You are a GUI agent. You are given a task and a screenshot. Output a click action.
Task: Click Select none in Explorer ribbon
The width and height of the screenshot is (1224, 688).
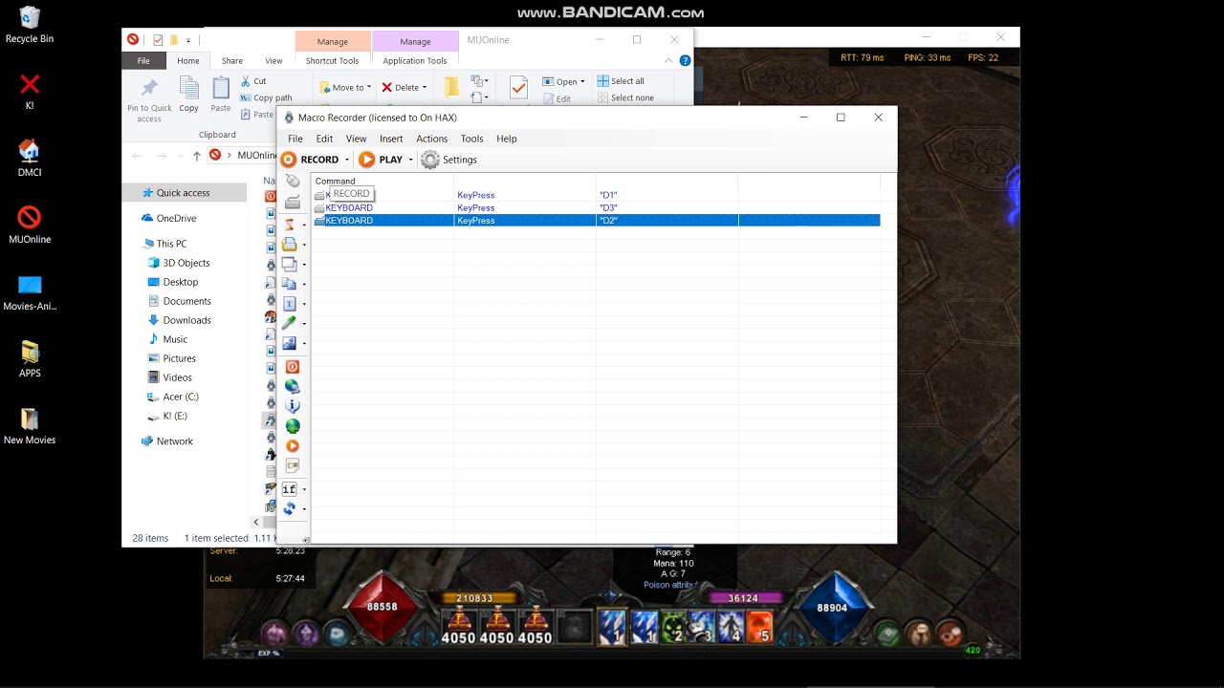[x=625, y=97]
